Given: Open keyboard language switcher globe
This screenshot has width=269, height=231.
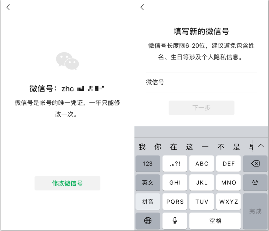Looking at the screenshot, I should [x=148, y=221].
